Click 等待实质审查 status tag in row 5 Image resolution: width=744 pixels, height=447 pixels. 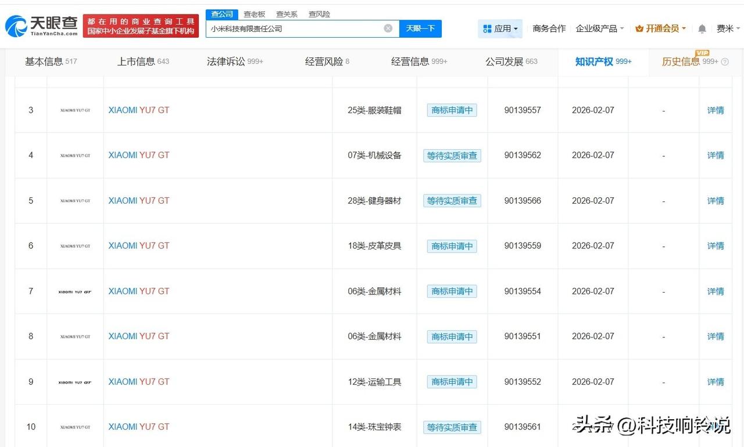(452, 201)
